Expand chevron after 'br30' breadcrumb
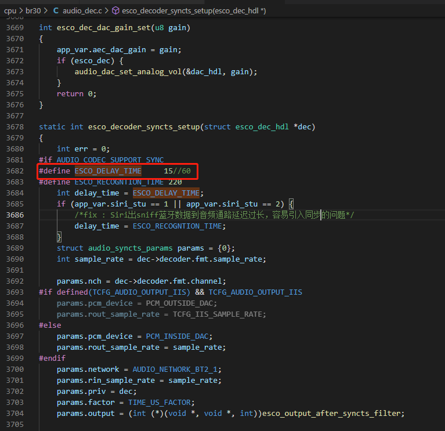The width and height of the screenshot is (445, 431). 46,11
